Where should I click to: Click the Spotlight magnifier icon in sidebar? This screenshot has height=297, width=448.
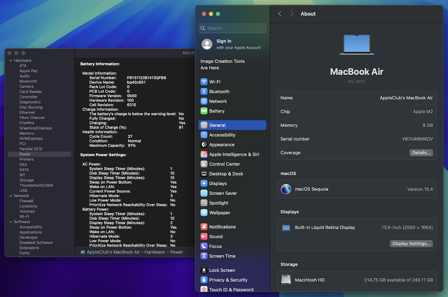point(204,203)
